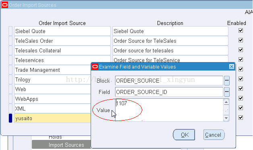Viewport: 253px width, 150px height.
Task: Click the Oracle icon in Order Import Sources title
Action: (5, 5)
